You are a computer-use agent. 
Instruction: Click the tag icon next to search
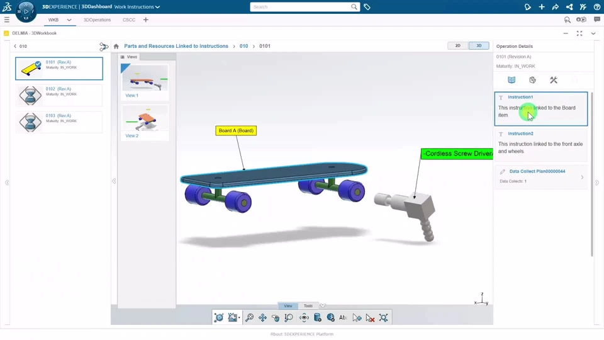tap(367, 7)
